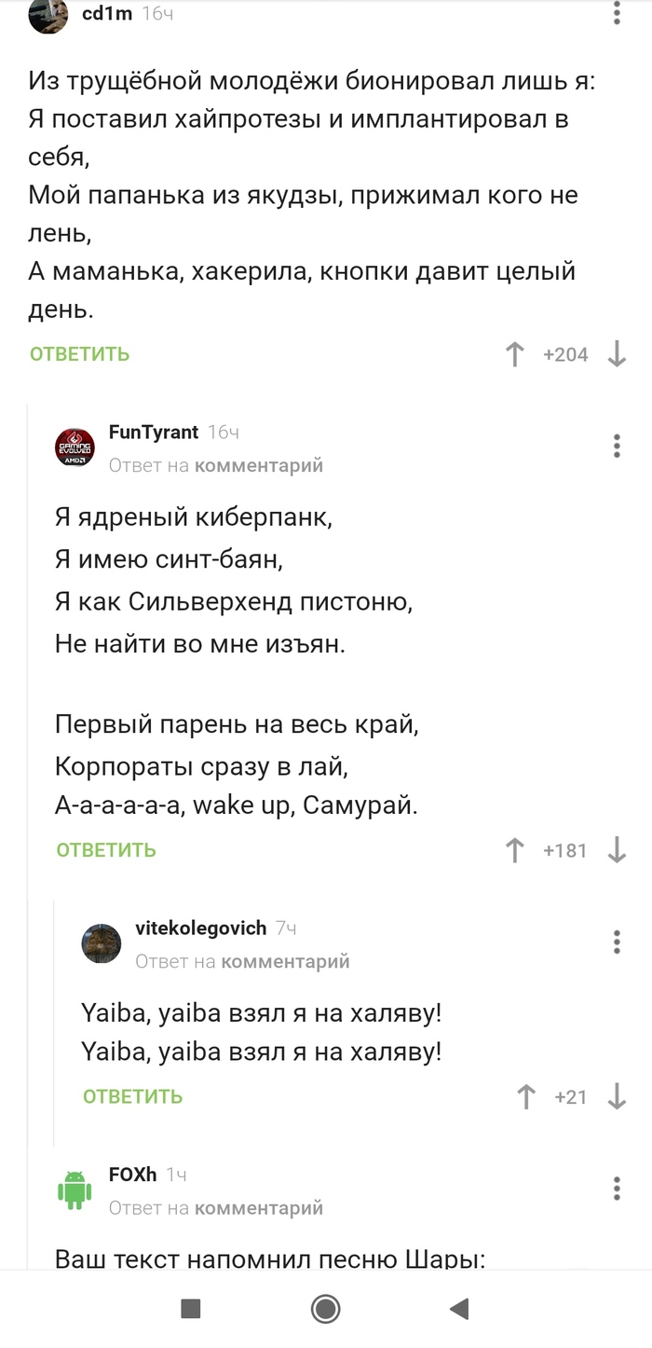652x1348 pixels.
Task: Reply to FunTyrant's comment via ОТВЕТИТЬ
Action: (106, 850)
